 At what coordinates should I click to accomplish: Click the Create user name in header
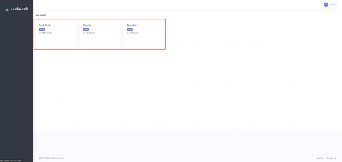[x=332, y=5]
